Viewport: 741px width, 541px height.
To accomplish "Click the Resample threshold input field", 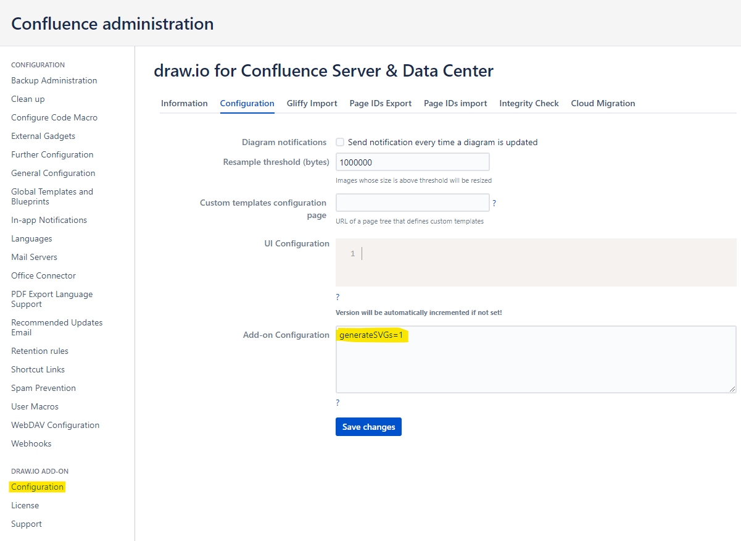I will pyautogui.click(x=412, y=162).
